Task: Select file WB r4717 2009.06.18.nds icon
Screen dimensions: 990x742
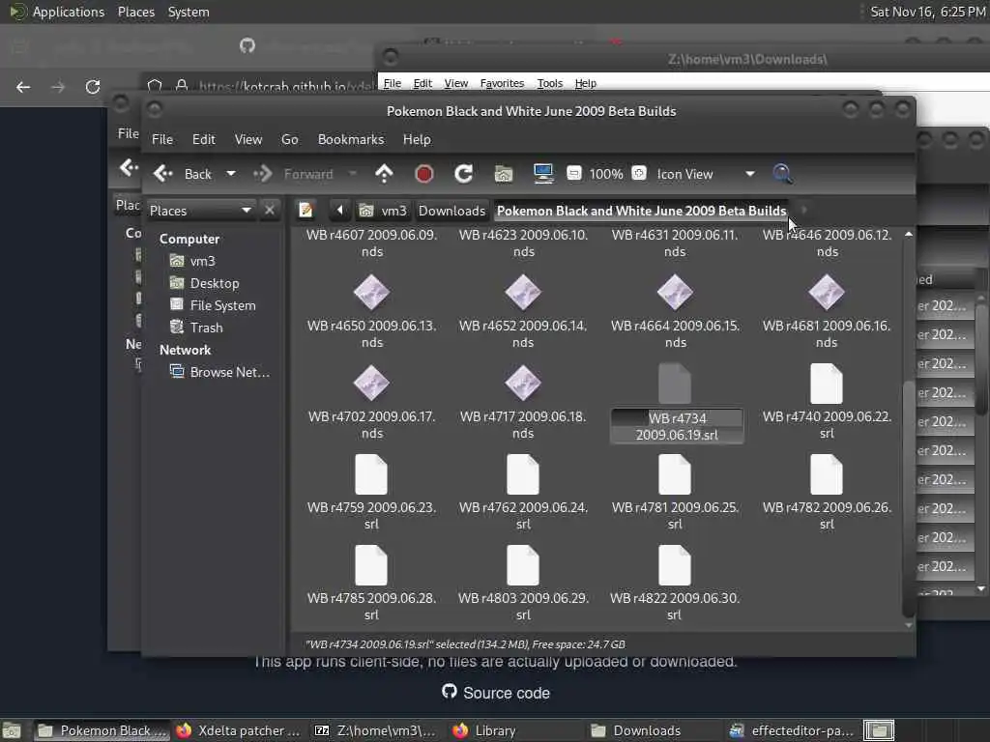Action: point(523,383)
